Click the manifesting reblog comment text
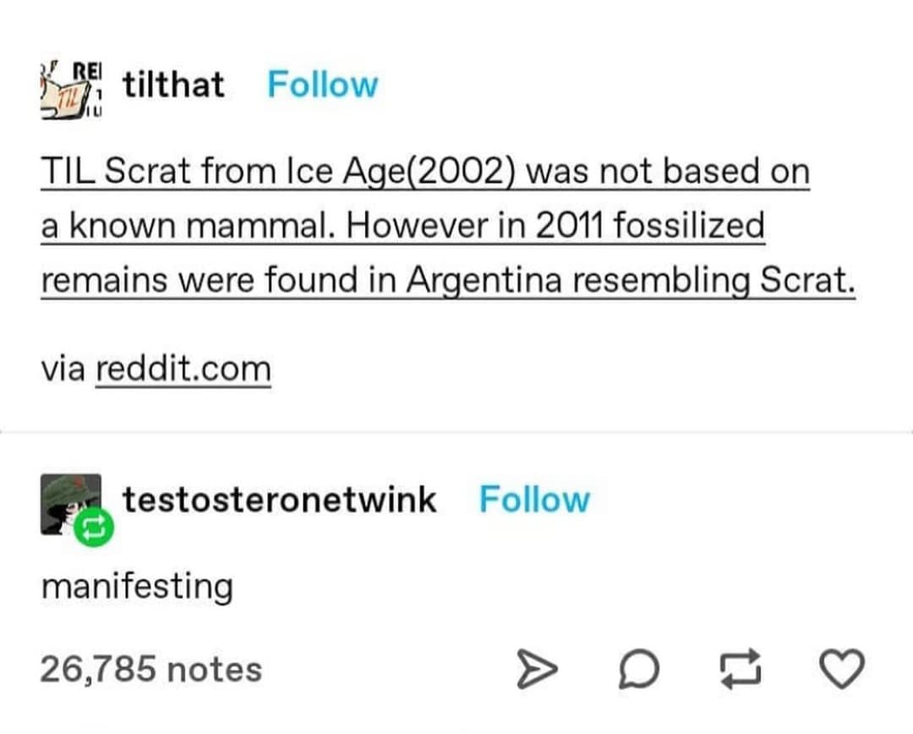913x734 pixels. [x=137, y=586]
